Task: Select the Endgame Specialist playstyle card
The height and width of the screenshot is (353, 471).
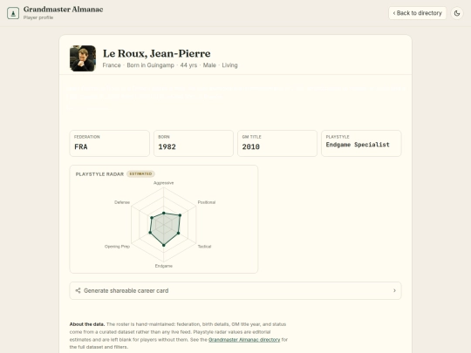Action: click(361, 143)
